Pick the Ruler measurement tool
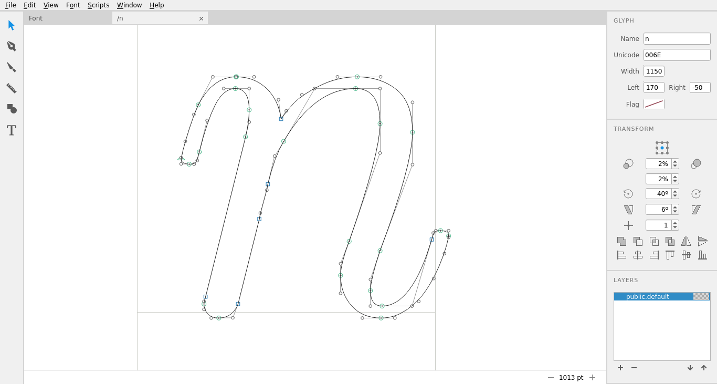 pyautogui.click(x=12, y=88)
